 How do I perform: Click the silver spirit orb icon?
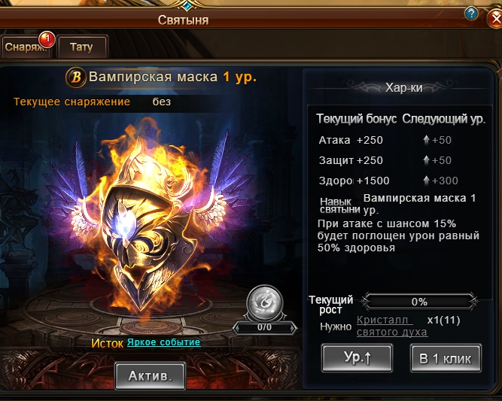pos(264,302)
